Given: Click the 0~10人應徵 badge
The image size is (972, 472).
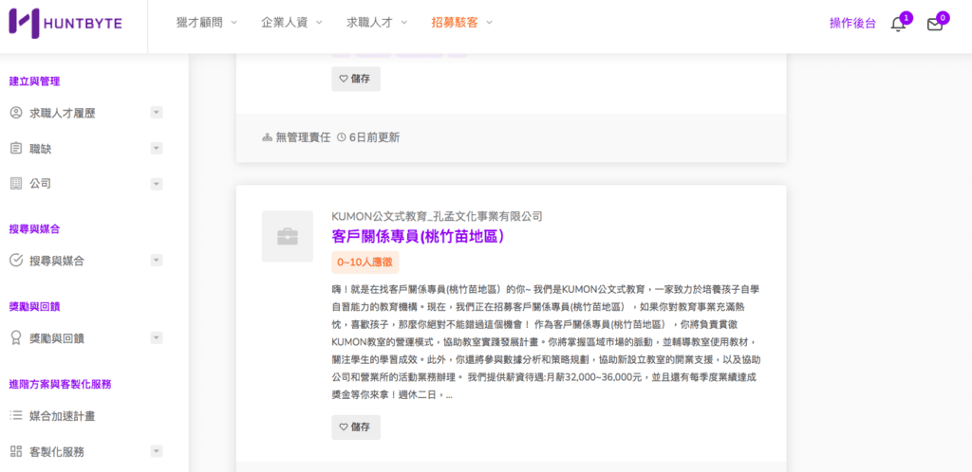Looking at the screenshot, I should tap(365, 263).
